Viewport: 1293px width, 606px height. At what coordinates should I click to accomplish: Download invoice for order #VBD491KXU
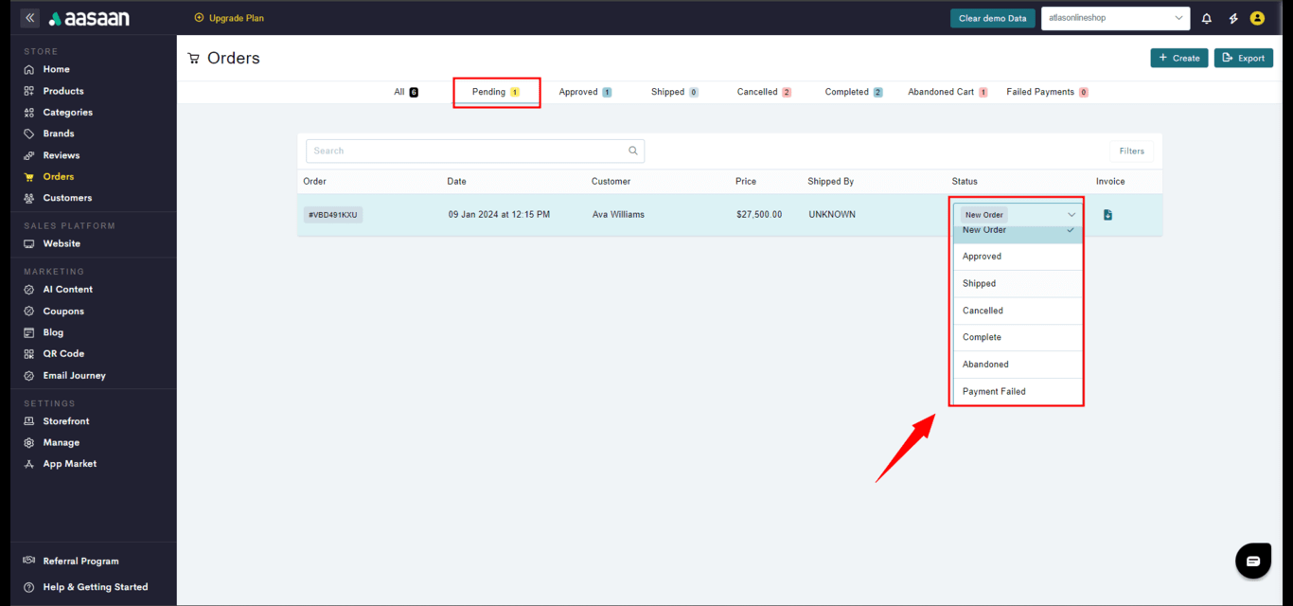pos(1107,215)
